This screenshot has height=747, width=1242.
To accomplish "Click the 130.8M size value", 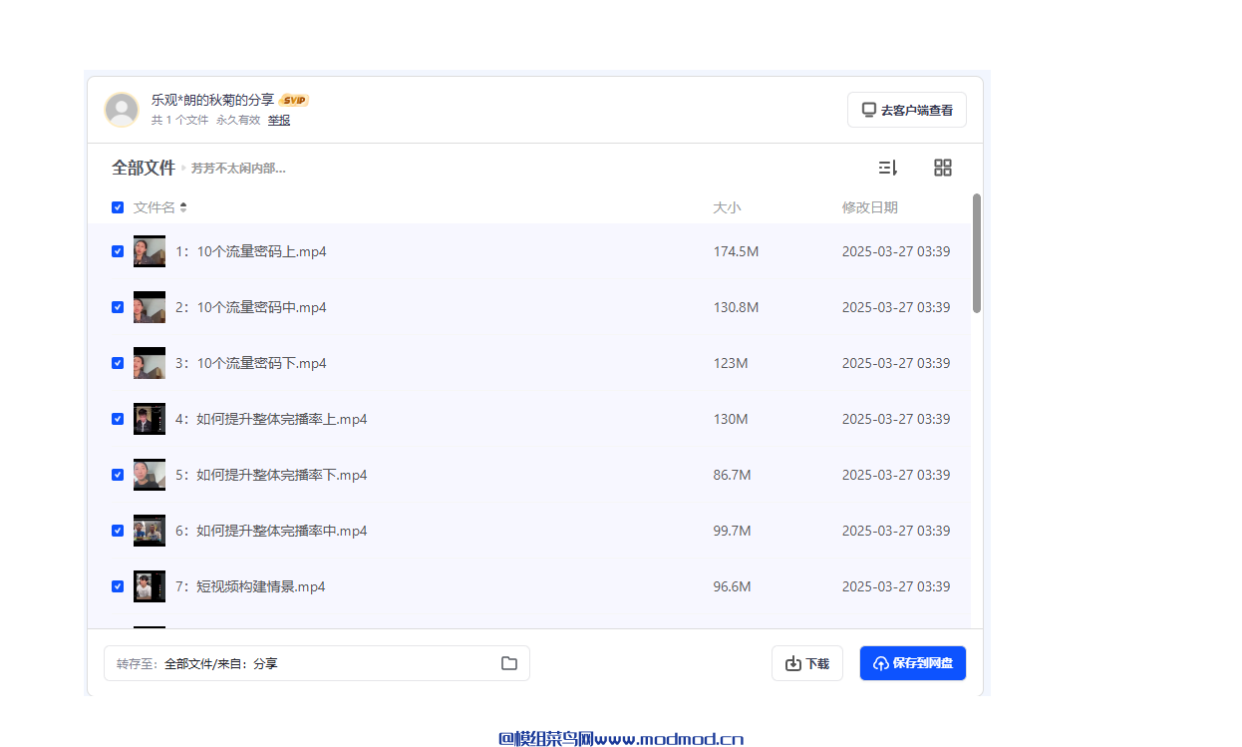I will pos(736,307).
